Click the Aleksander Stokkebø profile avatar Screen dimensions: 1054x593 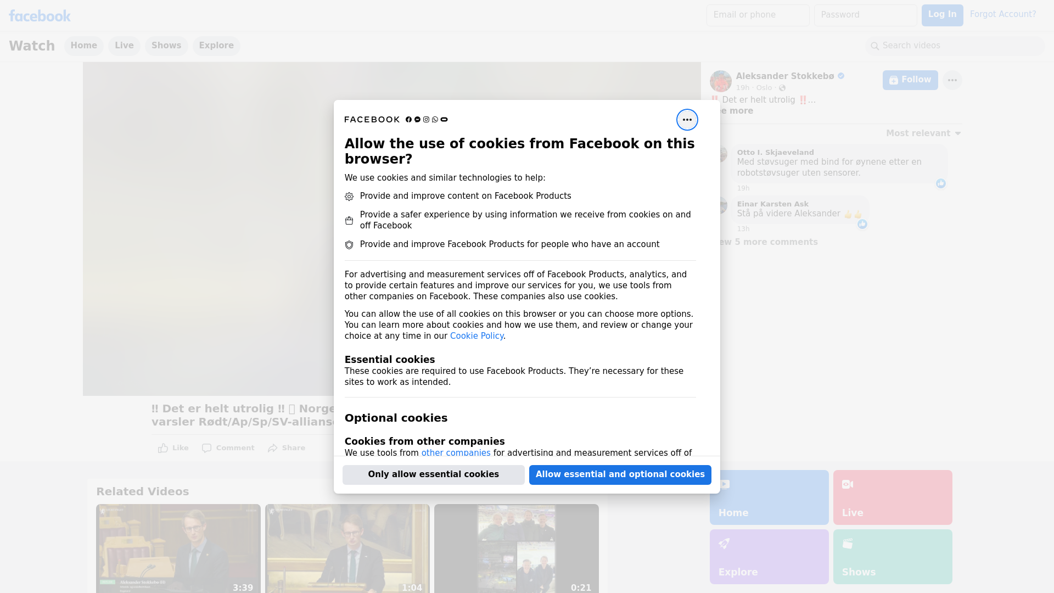720,81
